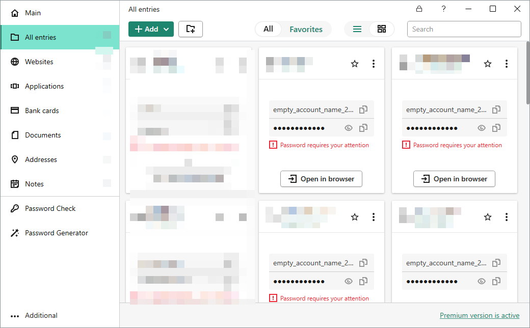This screenshot has height=328, width=530.
Task: Click the vertical scrollbar of the entries list
Action: (x=528, y=73)
